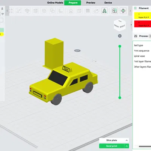This screenshot has width=151, height=151.
Task: Click the striped lines toolbar icon
Action: (x=88, y=11)
